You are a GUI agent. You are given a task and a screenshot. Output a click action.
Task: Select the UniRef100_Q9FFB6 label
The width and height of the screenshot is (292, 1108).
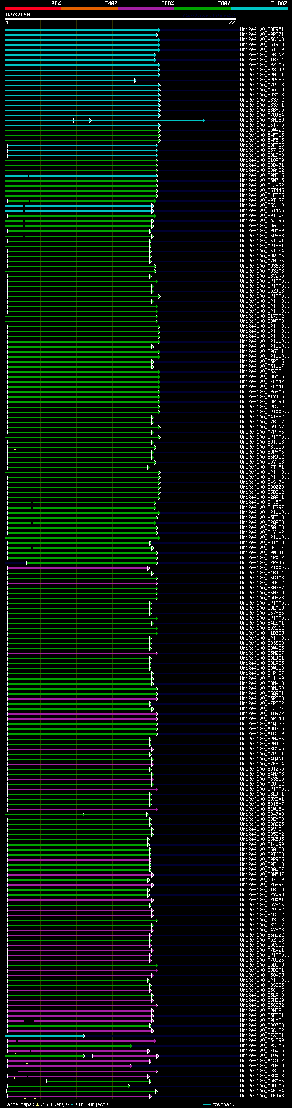click(262, 145)
